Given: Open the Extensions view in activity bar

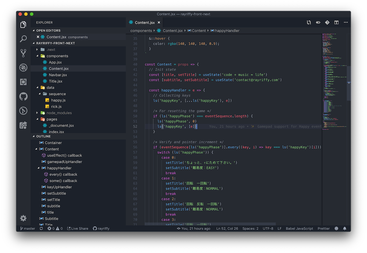Looking at the screenshot, I should (x=23, y=82).
